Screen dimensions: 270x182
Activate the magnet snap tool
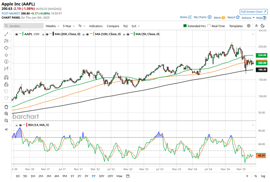click(x=6, y=77)
